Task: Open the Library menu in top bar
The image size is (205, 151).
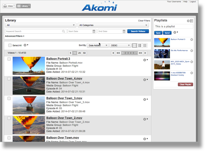Action: coord(23,6)
